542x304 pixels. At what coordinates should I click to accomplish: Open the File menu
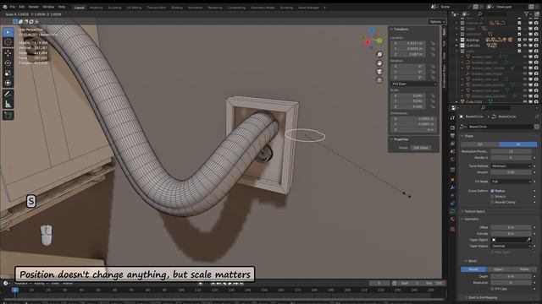[x=13, y=7]
